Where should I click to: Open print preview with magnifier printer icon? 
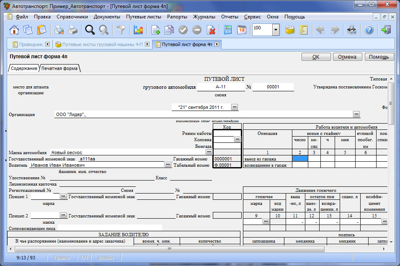tap(59, 30)
